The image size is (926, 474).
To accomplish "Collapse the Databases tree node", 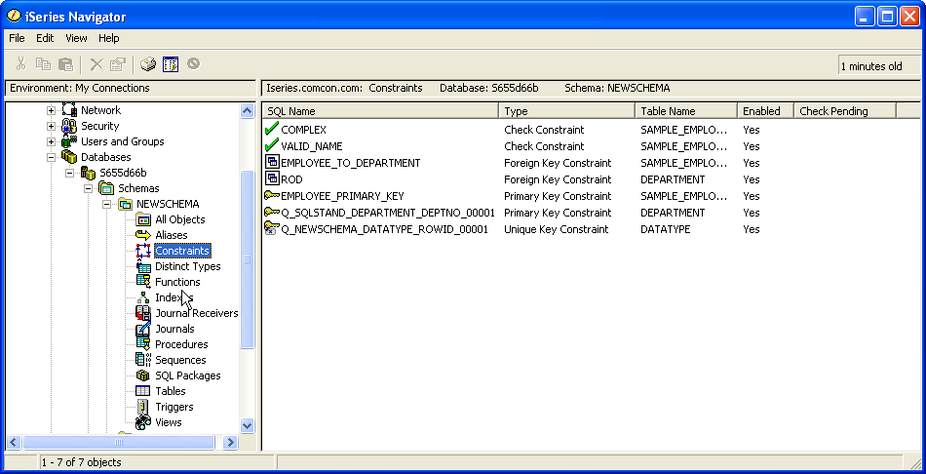I will [52, 157].
